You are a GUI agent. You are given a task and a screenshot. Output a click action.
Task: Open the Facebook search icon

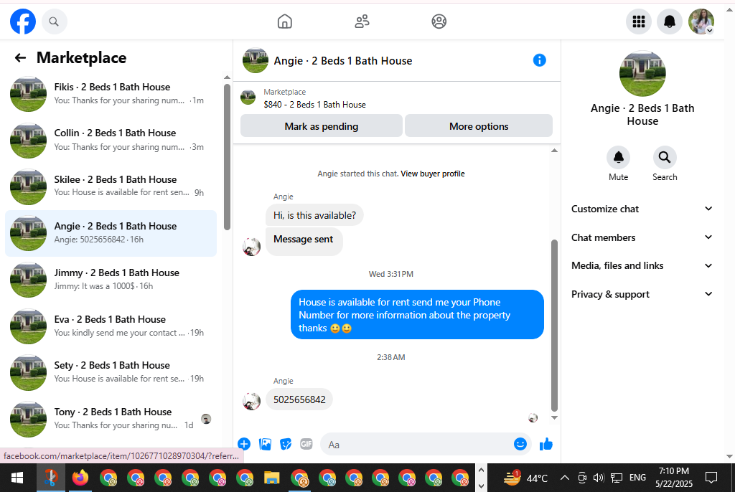click(x=54, y=22)
